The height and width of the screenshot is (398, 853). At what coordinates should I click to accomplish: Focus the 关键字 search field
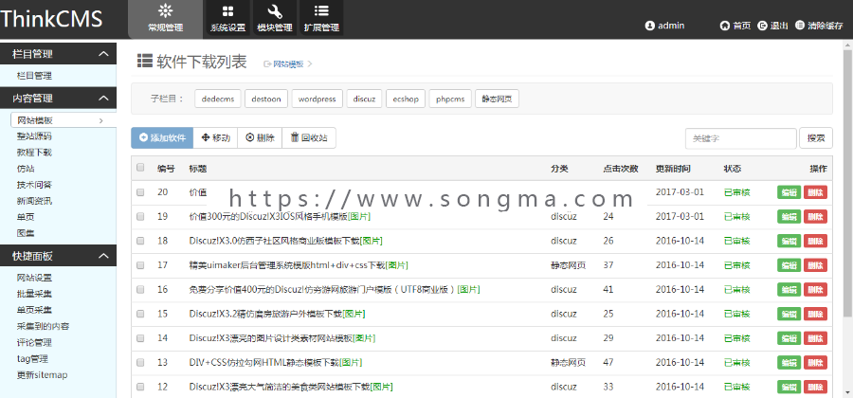pyautogui.click(x=741, y=138)
